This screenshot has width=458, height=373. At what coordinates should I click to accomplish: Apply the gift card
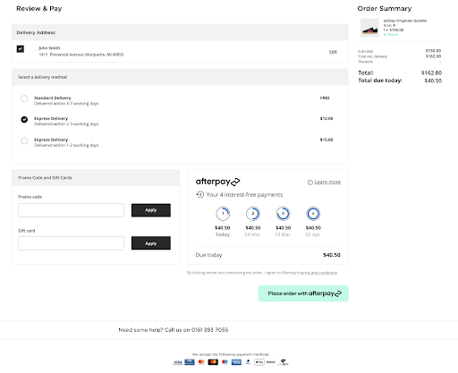pyautogui.click(x=151, y=243)
